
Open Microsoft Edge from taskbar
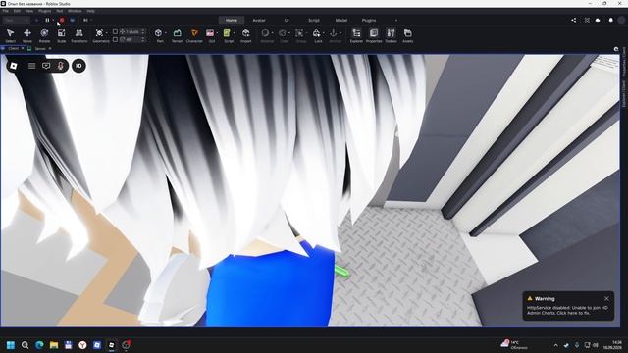click(x=39, y=345)
